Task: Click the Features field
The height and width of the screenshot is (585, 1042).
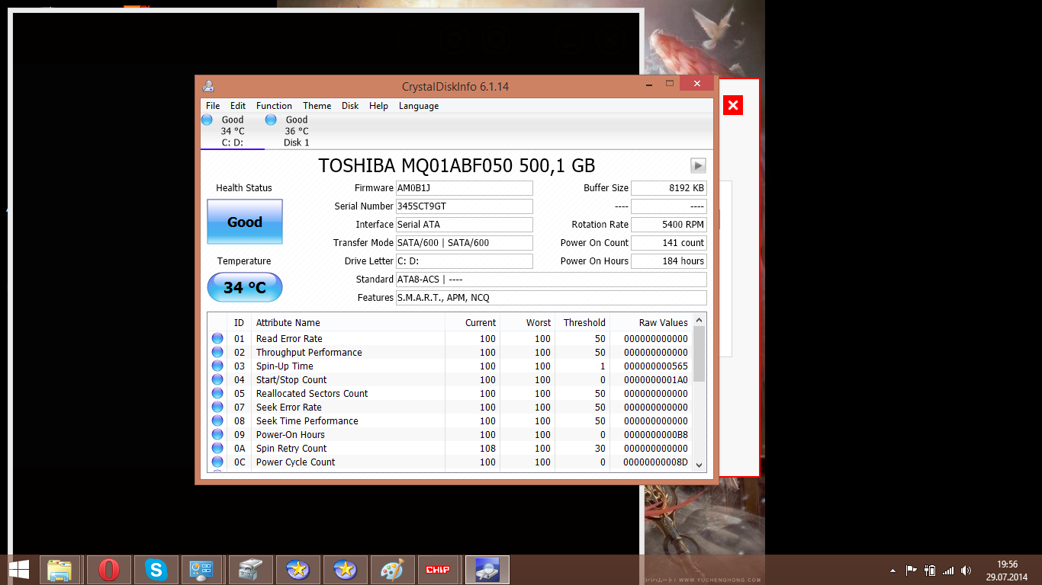Action: 551,298
